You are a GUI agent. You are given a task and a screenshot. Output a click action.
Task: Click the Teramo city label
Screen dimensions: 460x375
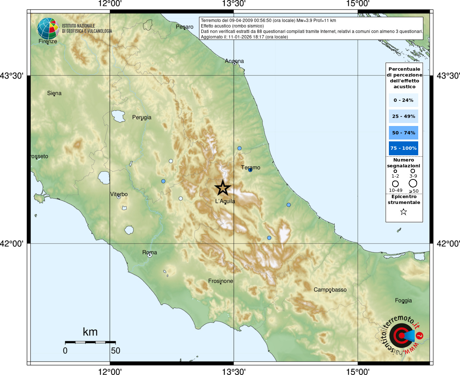(x=250, y=167)
